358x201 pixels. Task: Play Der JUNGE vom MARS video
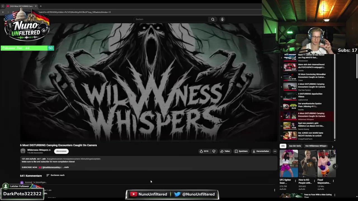[307, 136]
